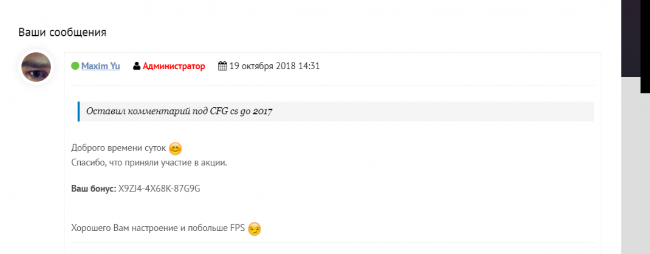The height and width of the screenshot is (254, 650).
Task: Click the user silhouette icon beside Администратор
Action: point(137,66)
